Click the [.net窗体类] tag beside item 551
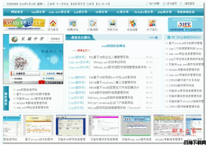Viewport: 206px width, 145px height. [x=77, y=57]
